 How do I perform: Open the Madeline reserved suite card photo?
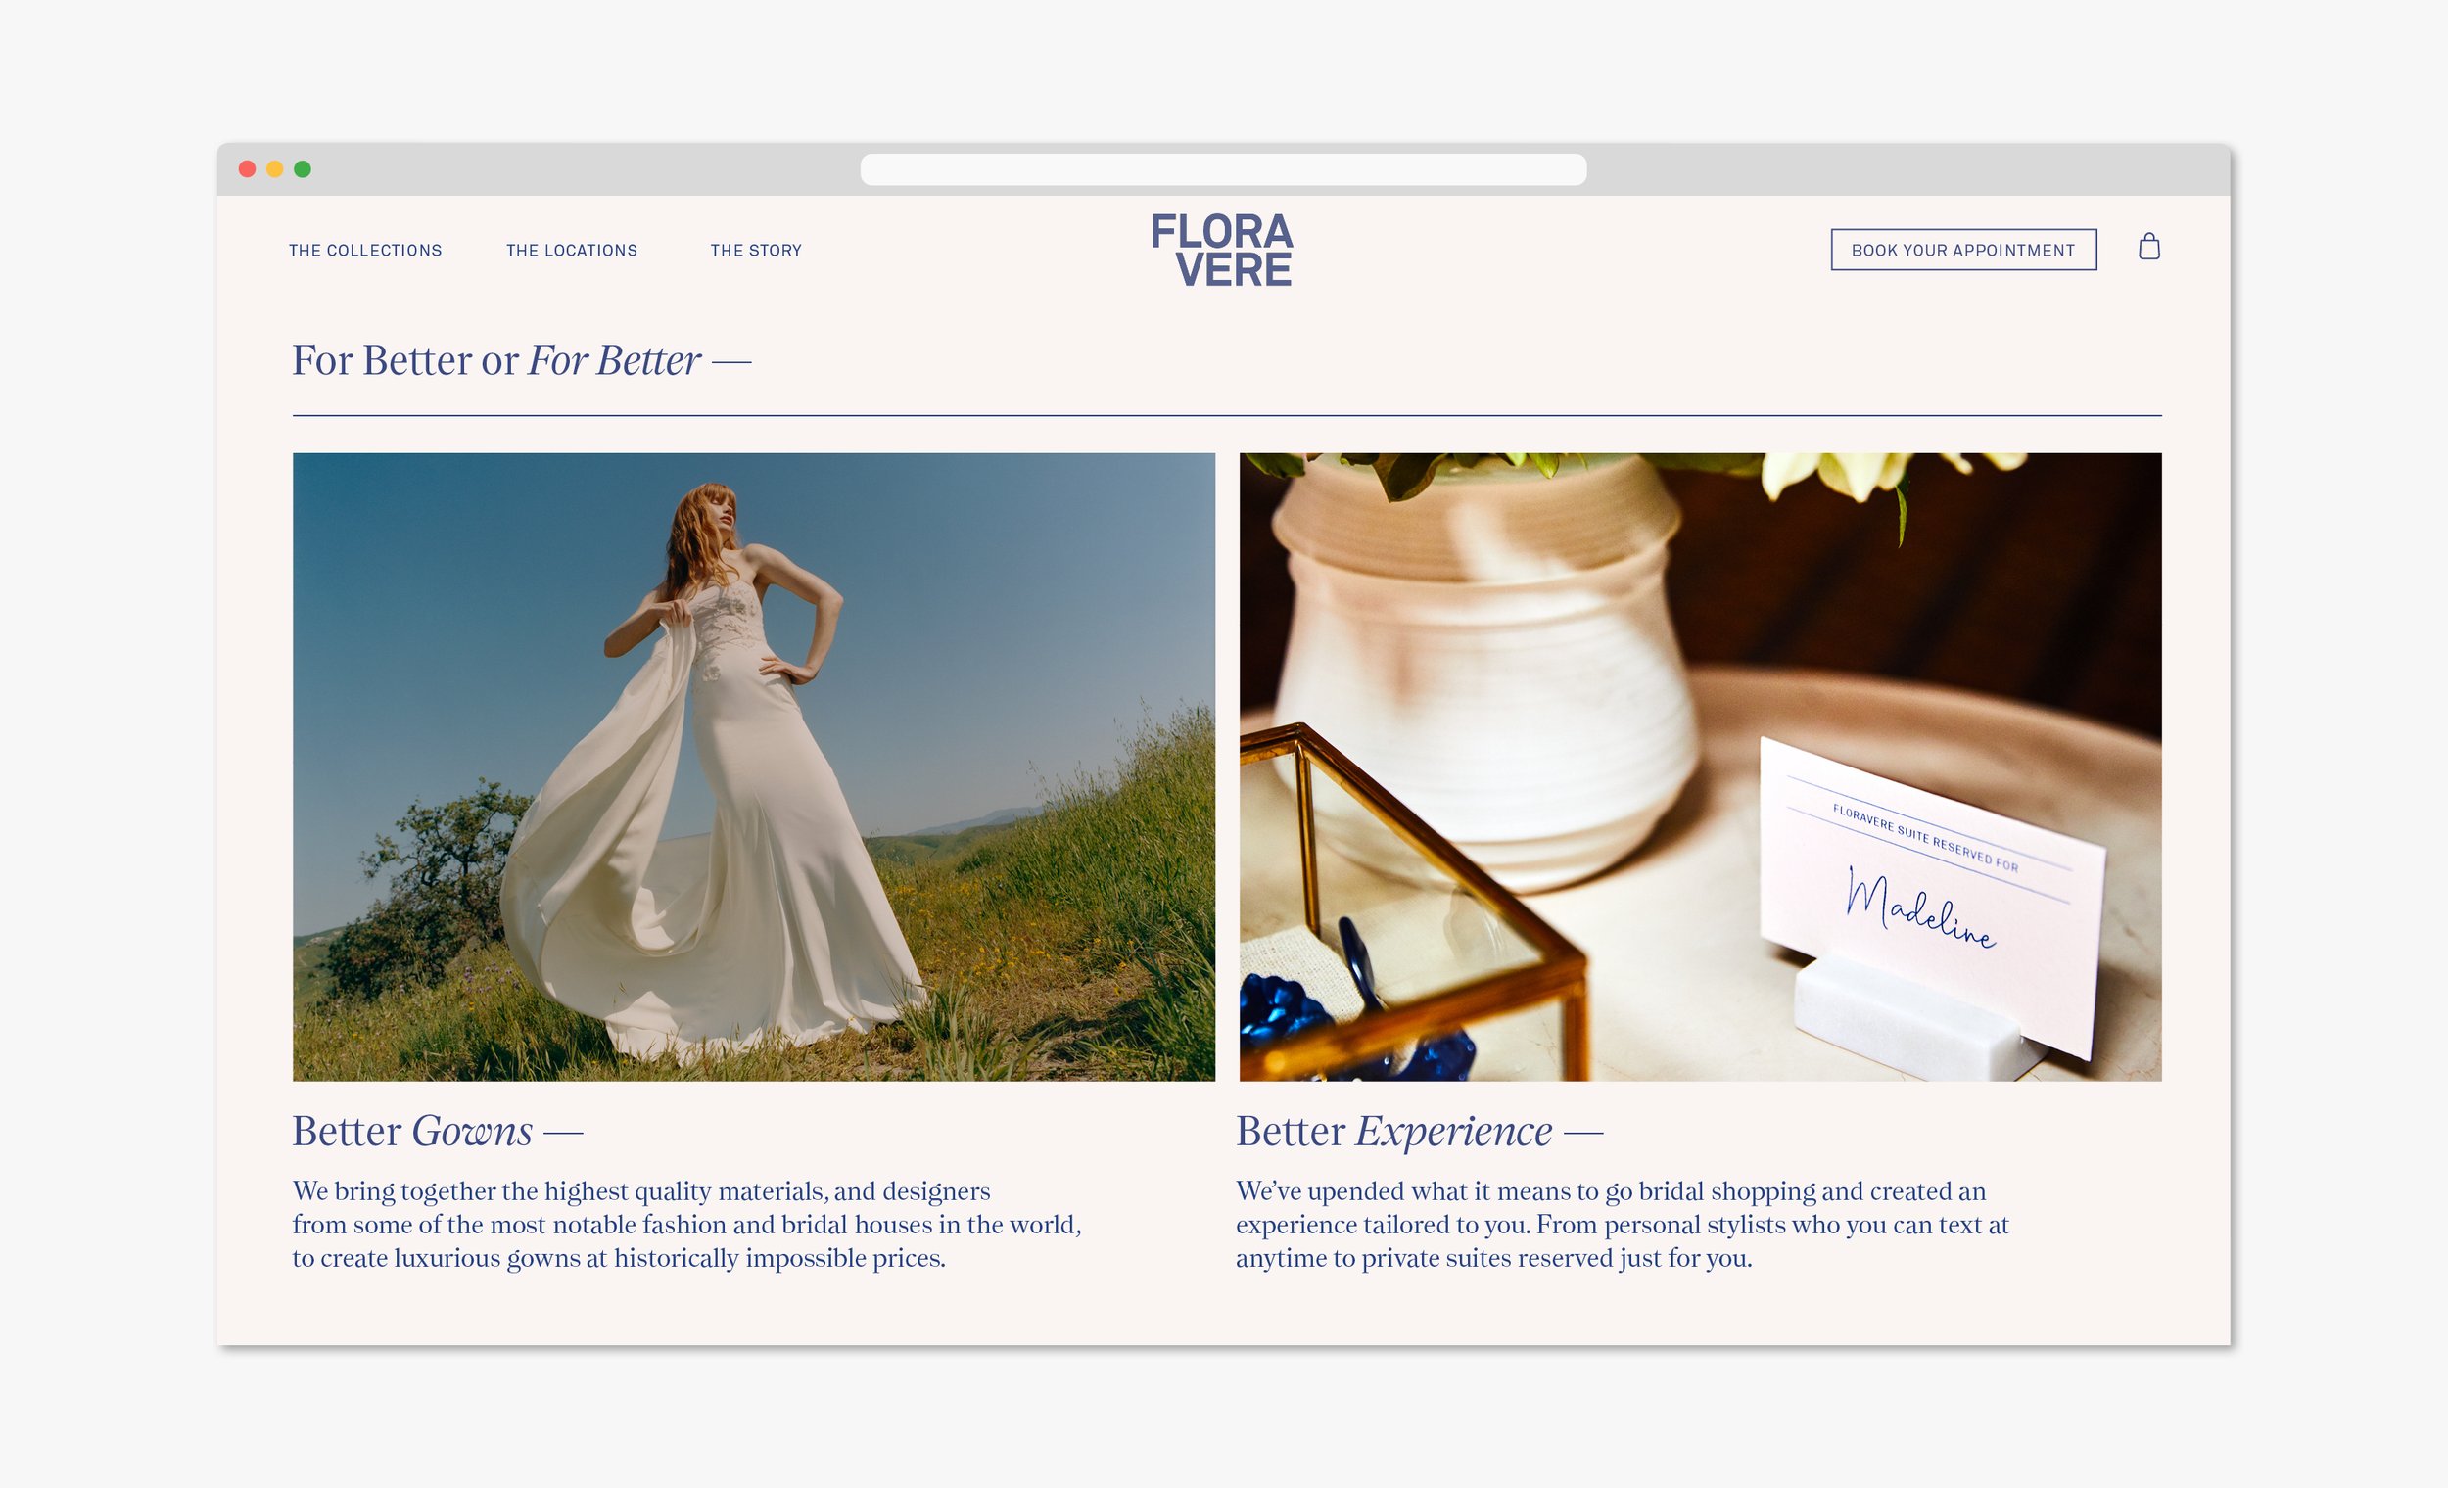click(1699, 766)
